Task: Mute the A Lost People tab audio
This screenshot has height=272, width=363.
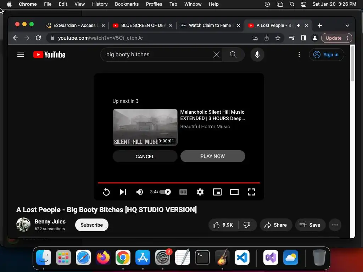Action: [299, 25]
